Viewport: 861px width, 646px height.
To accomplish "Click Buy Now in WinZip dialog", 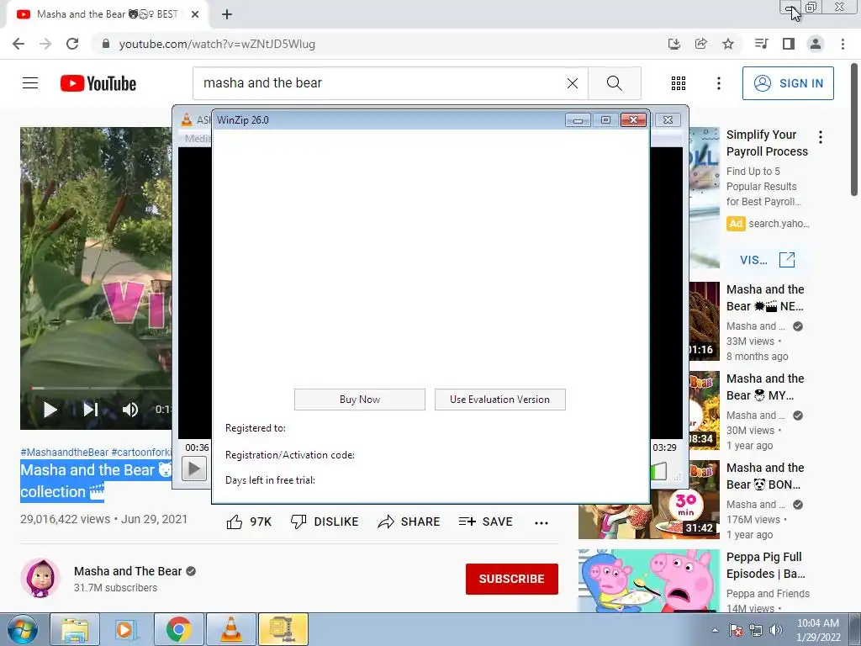I will (360, 400).
